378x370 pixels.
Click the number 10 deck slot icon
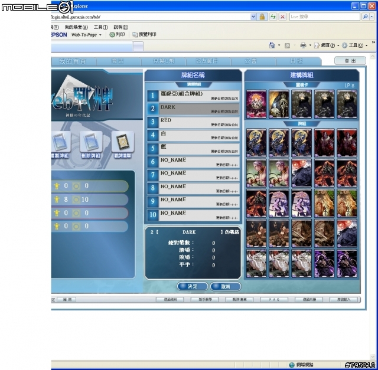(152, 215)
